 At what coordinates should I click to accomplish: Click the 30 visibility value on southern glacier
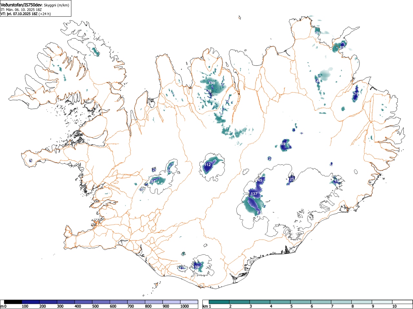click(197, 267)
